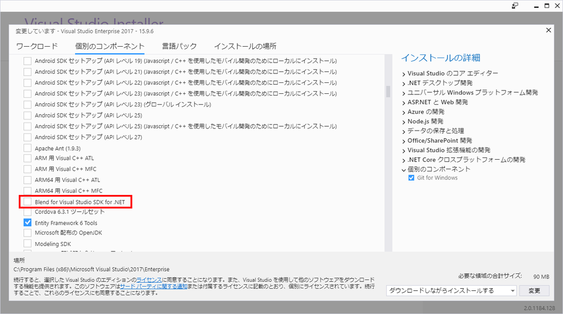Go to the インストールの場所 tab
The image size is (563, 314).
pos(245,46)
